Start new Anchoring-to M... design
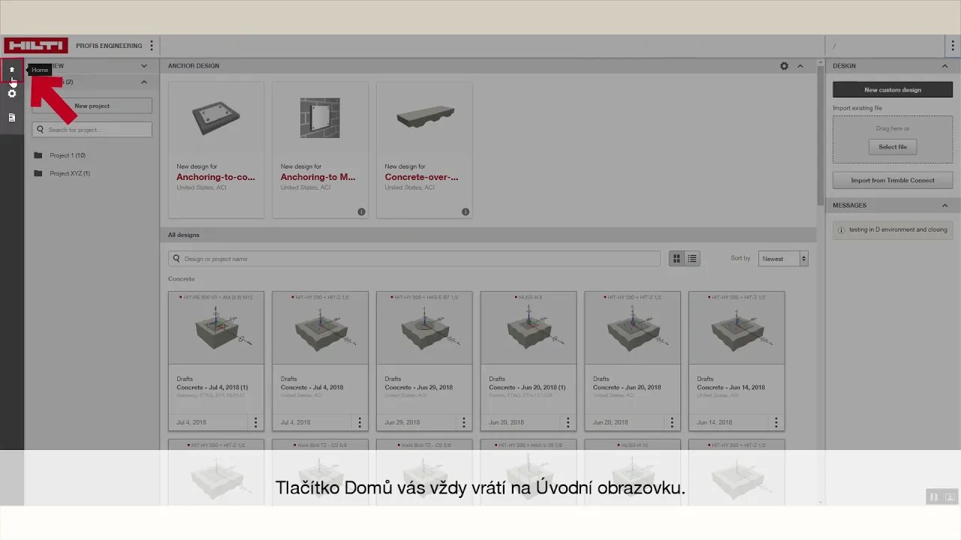Screen dimensions: 961x540 320,150
